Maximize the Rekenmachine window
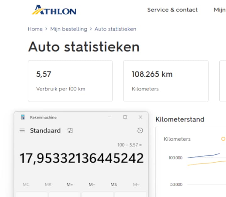The width and height of the screenshot is (226, 197). point(125,117)
